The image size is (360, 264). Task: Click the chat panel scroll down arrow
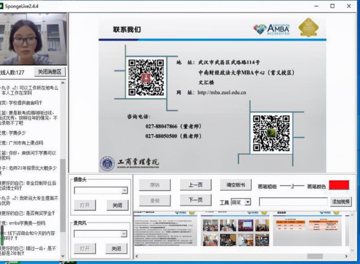[63, 256]
